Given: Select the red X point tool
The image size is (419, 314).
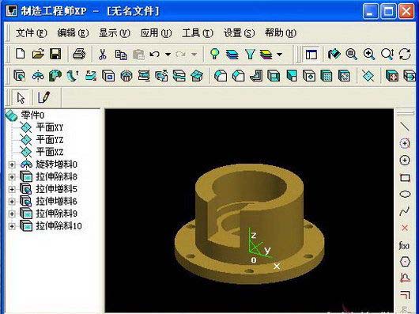Looking at the screenshot, I should tap(405, 228).
